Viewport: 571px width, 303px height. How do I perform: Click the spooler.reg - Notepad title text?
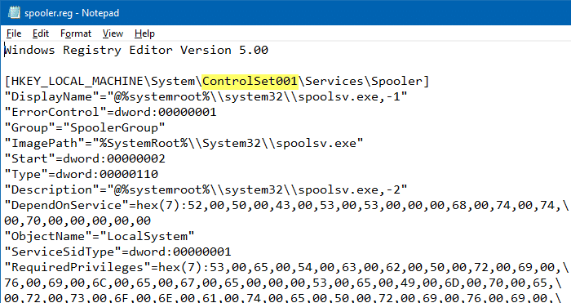tap(72, 13)
